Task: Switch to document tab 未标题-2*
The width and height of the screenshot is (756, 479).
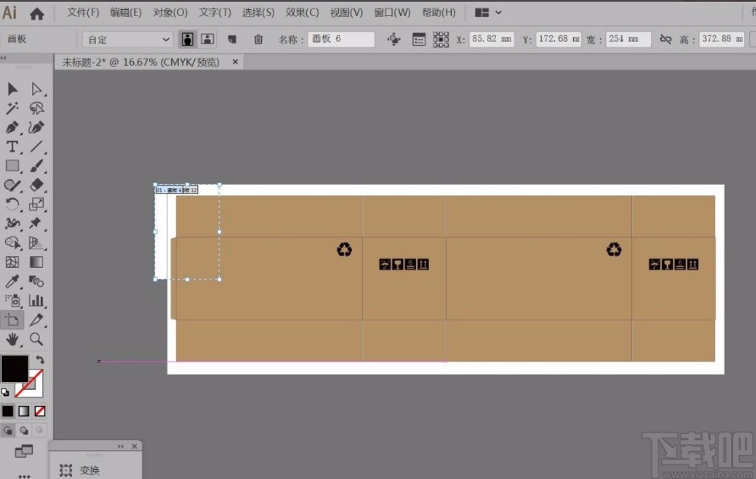Action: (x=141, y=62)
